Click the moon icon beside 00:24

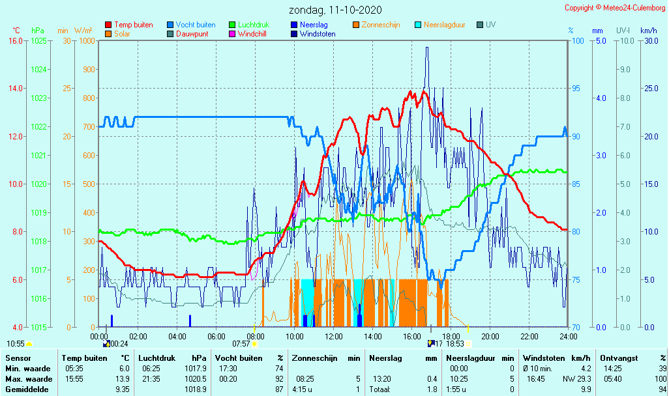106,343
